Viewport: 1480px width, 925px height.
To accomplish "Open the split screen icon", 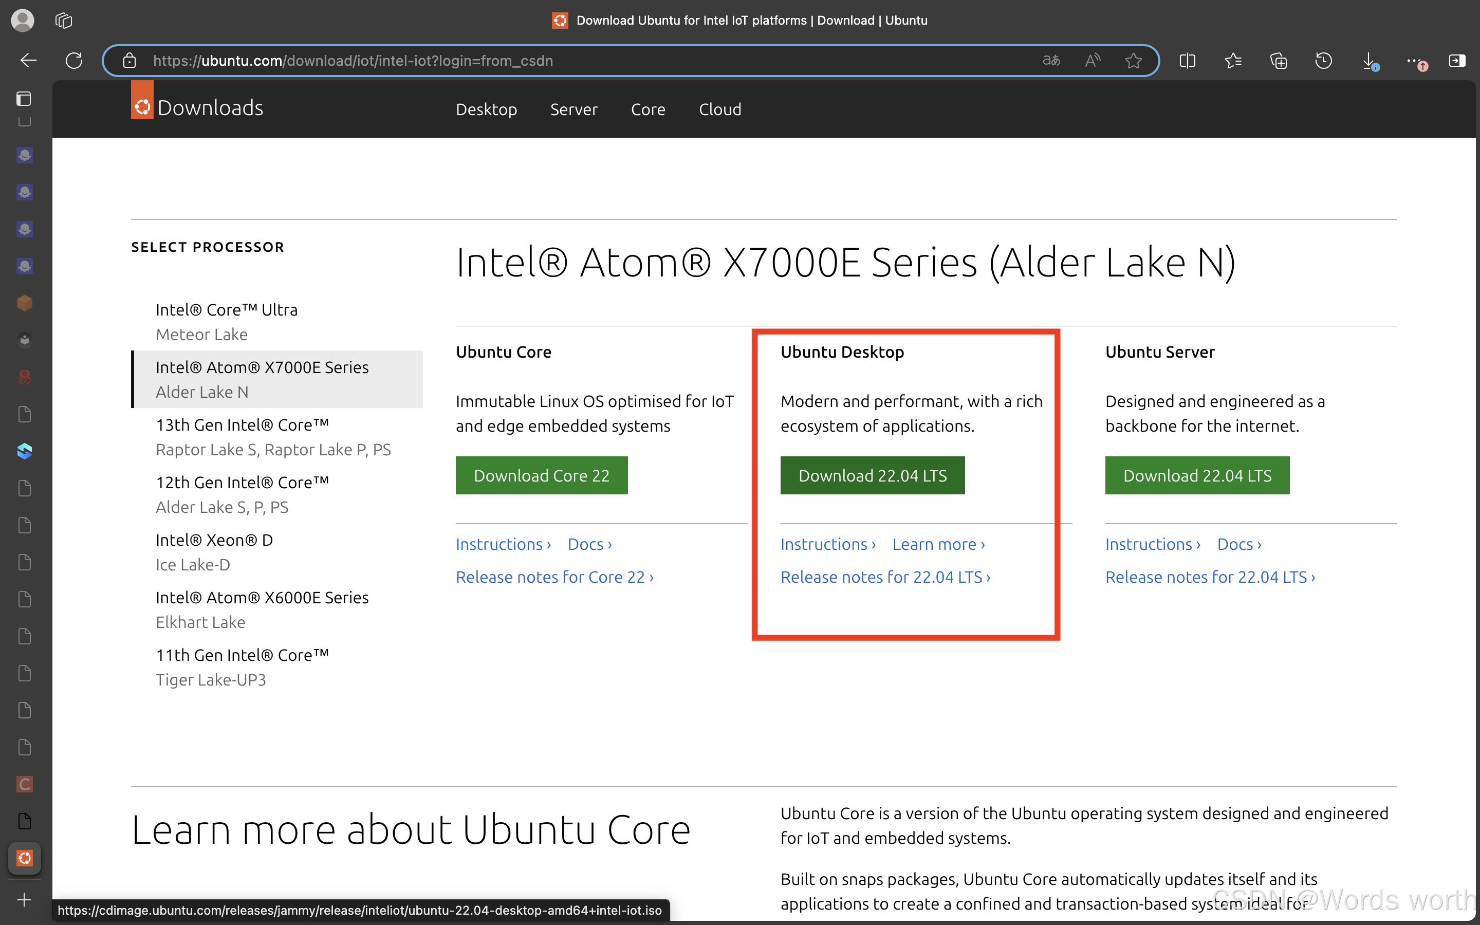I will pos(1187,61).
